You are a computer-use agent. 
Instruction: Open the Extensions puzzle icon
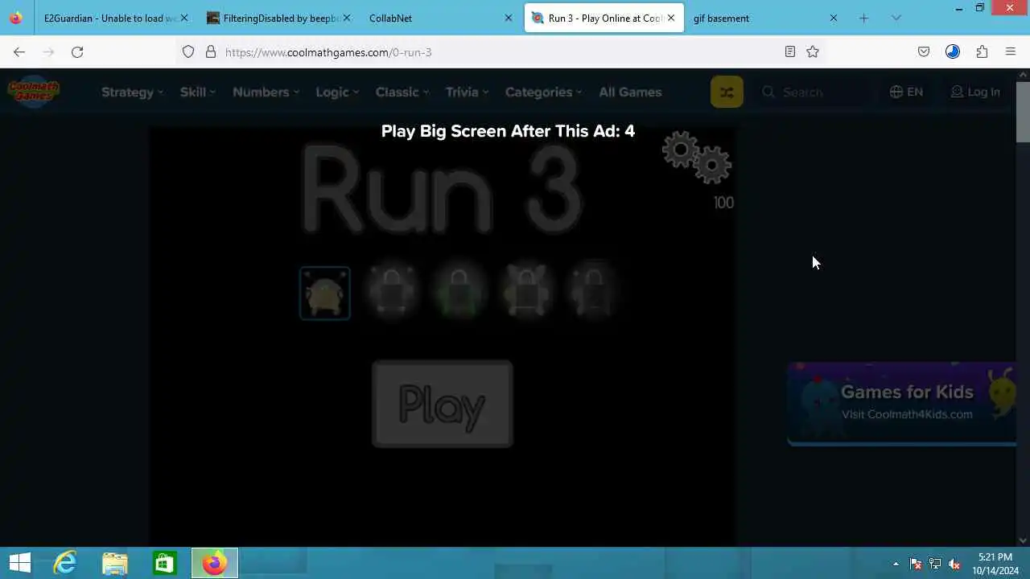(982, 51)
